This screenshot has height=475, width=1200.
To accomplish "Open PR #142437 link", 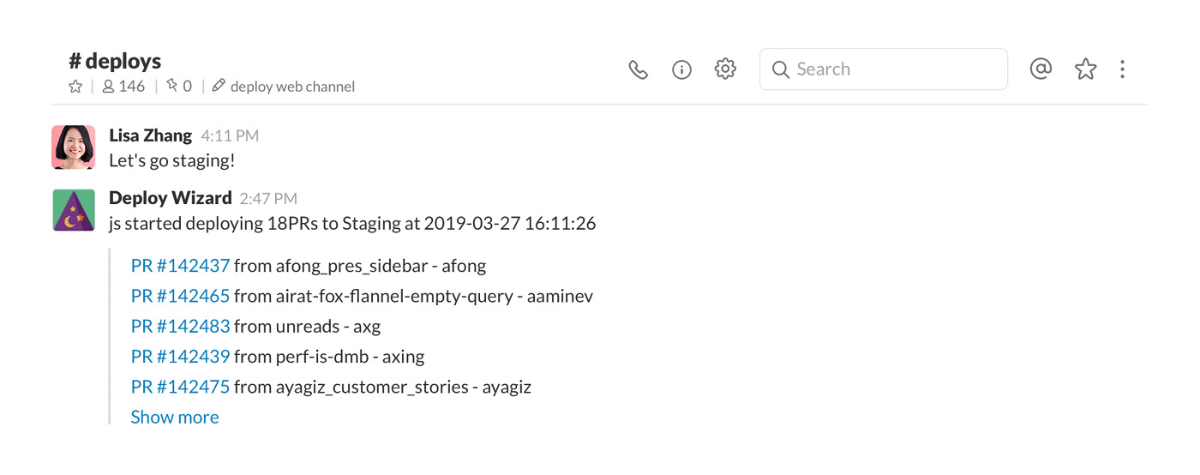I will [x=181, y=266].
